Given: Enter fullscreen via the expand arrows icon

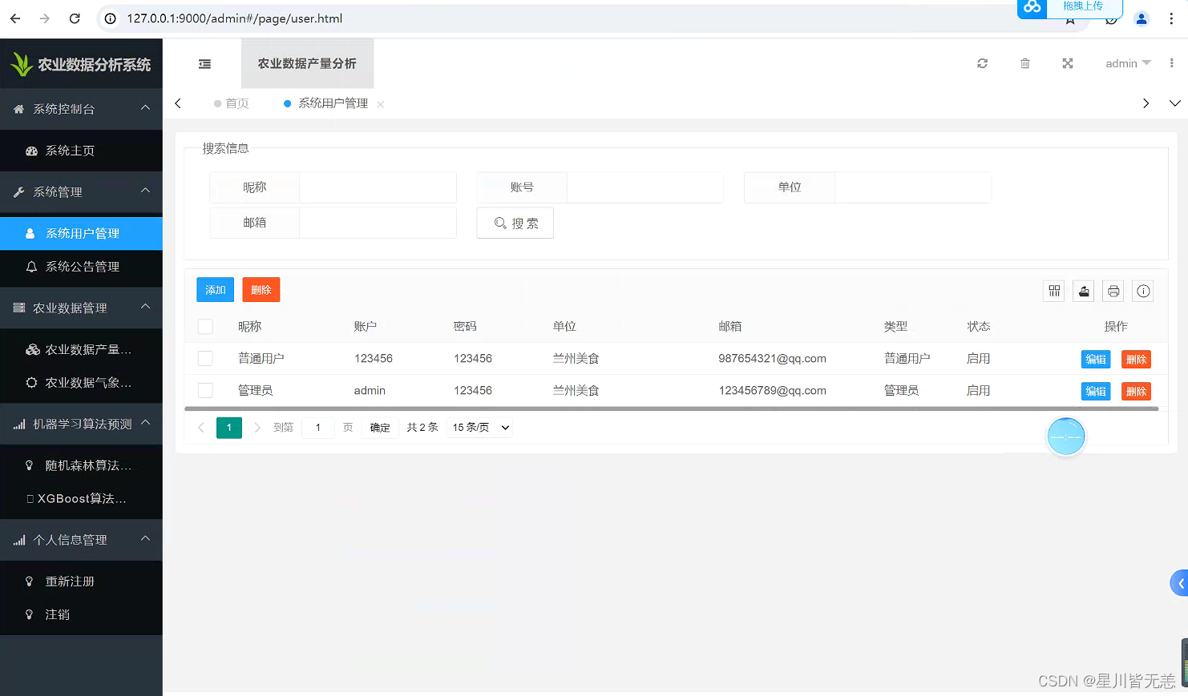Looking at the screenshot, I should pos(1067,63).
